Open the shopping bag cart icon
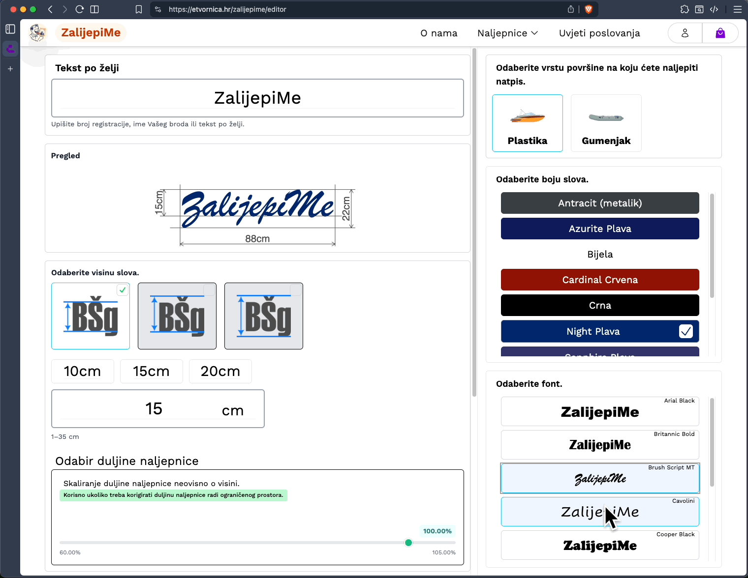The image size is (748, 578). tap(720, 33)
